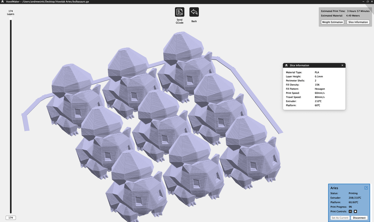Close the Slice Information popup

[x=342, y=65]
